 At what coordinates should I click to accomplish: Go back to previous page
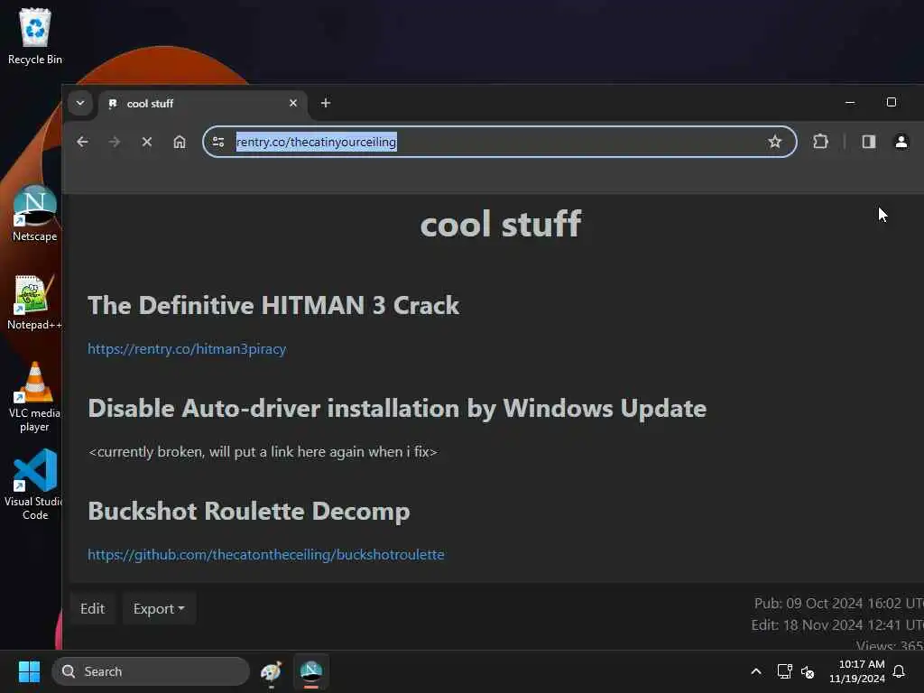82,142
